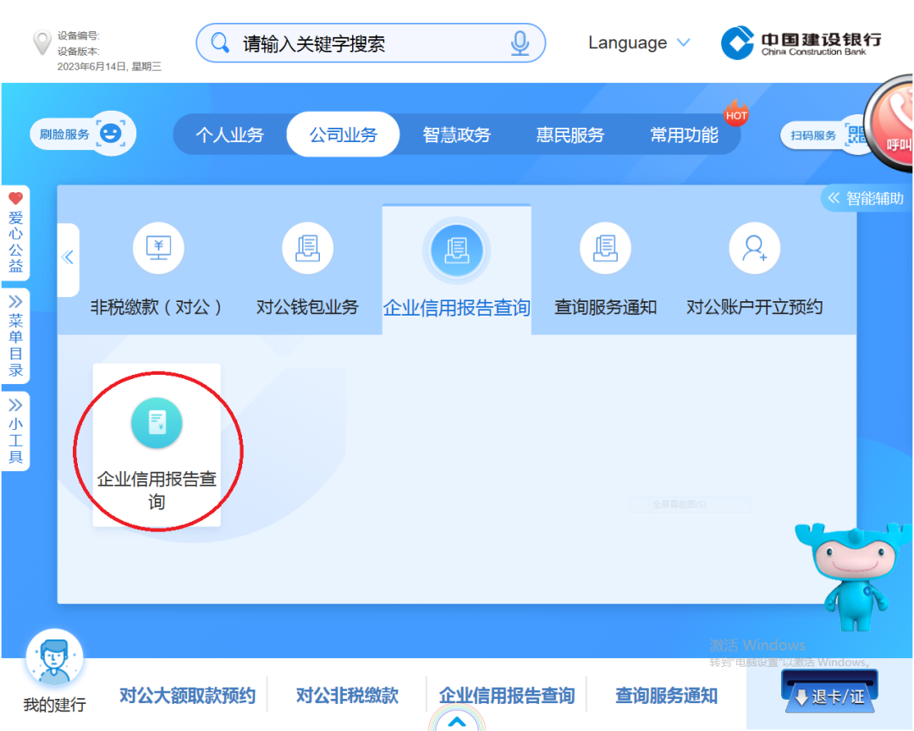914x731 pixels.
Task: Click 对公大额取款预约 quick link
Action: [188, 695]
